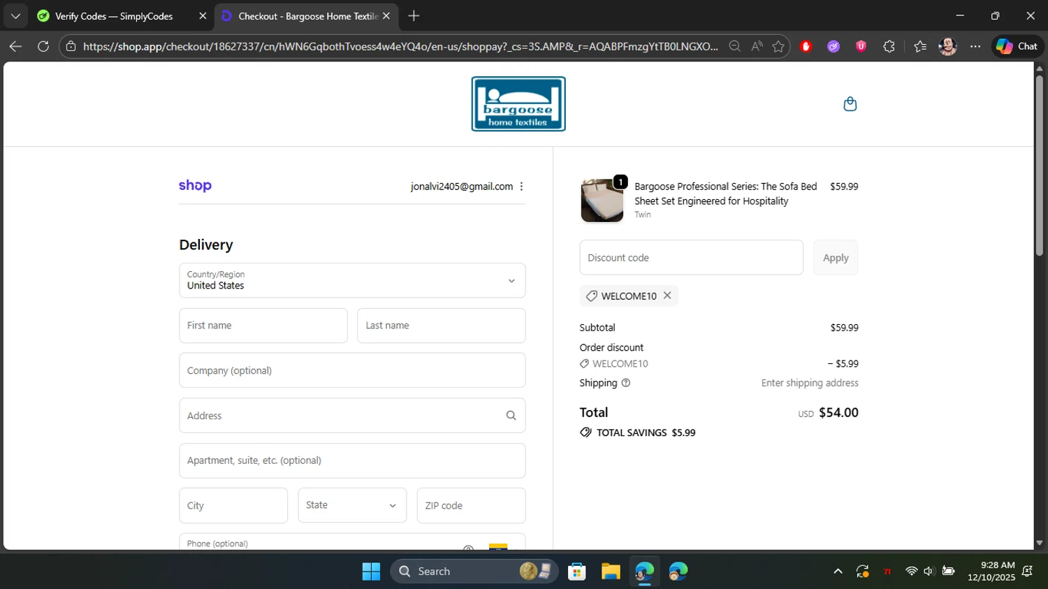The width and height of the screenshot is (1048, 589).
Task: Open Microsoft Store from taskbar
Action: 576,572
